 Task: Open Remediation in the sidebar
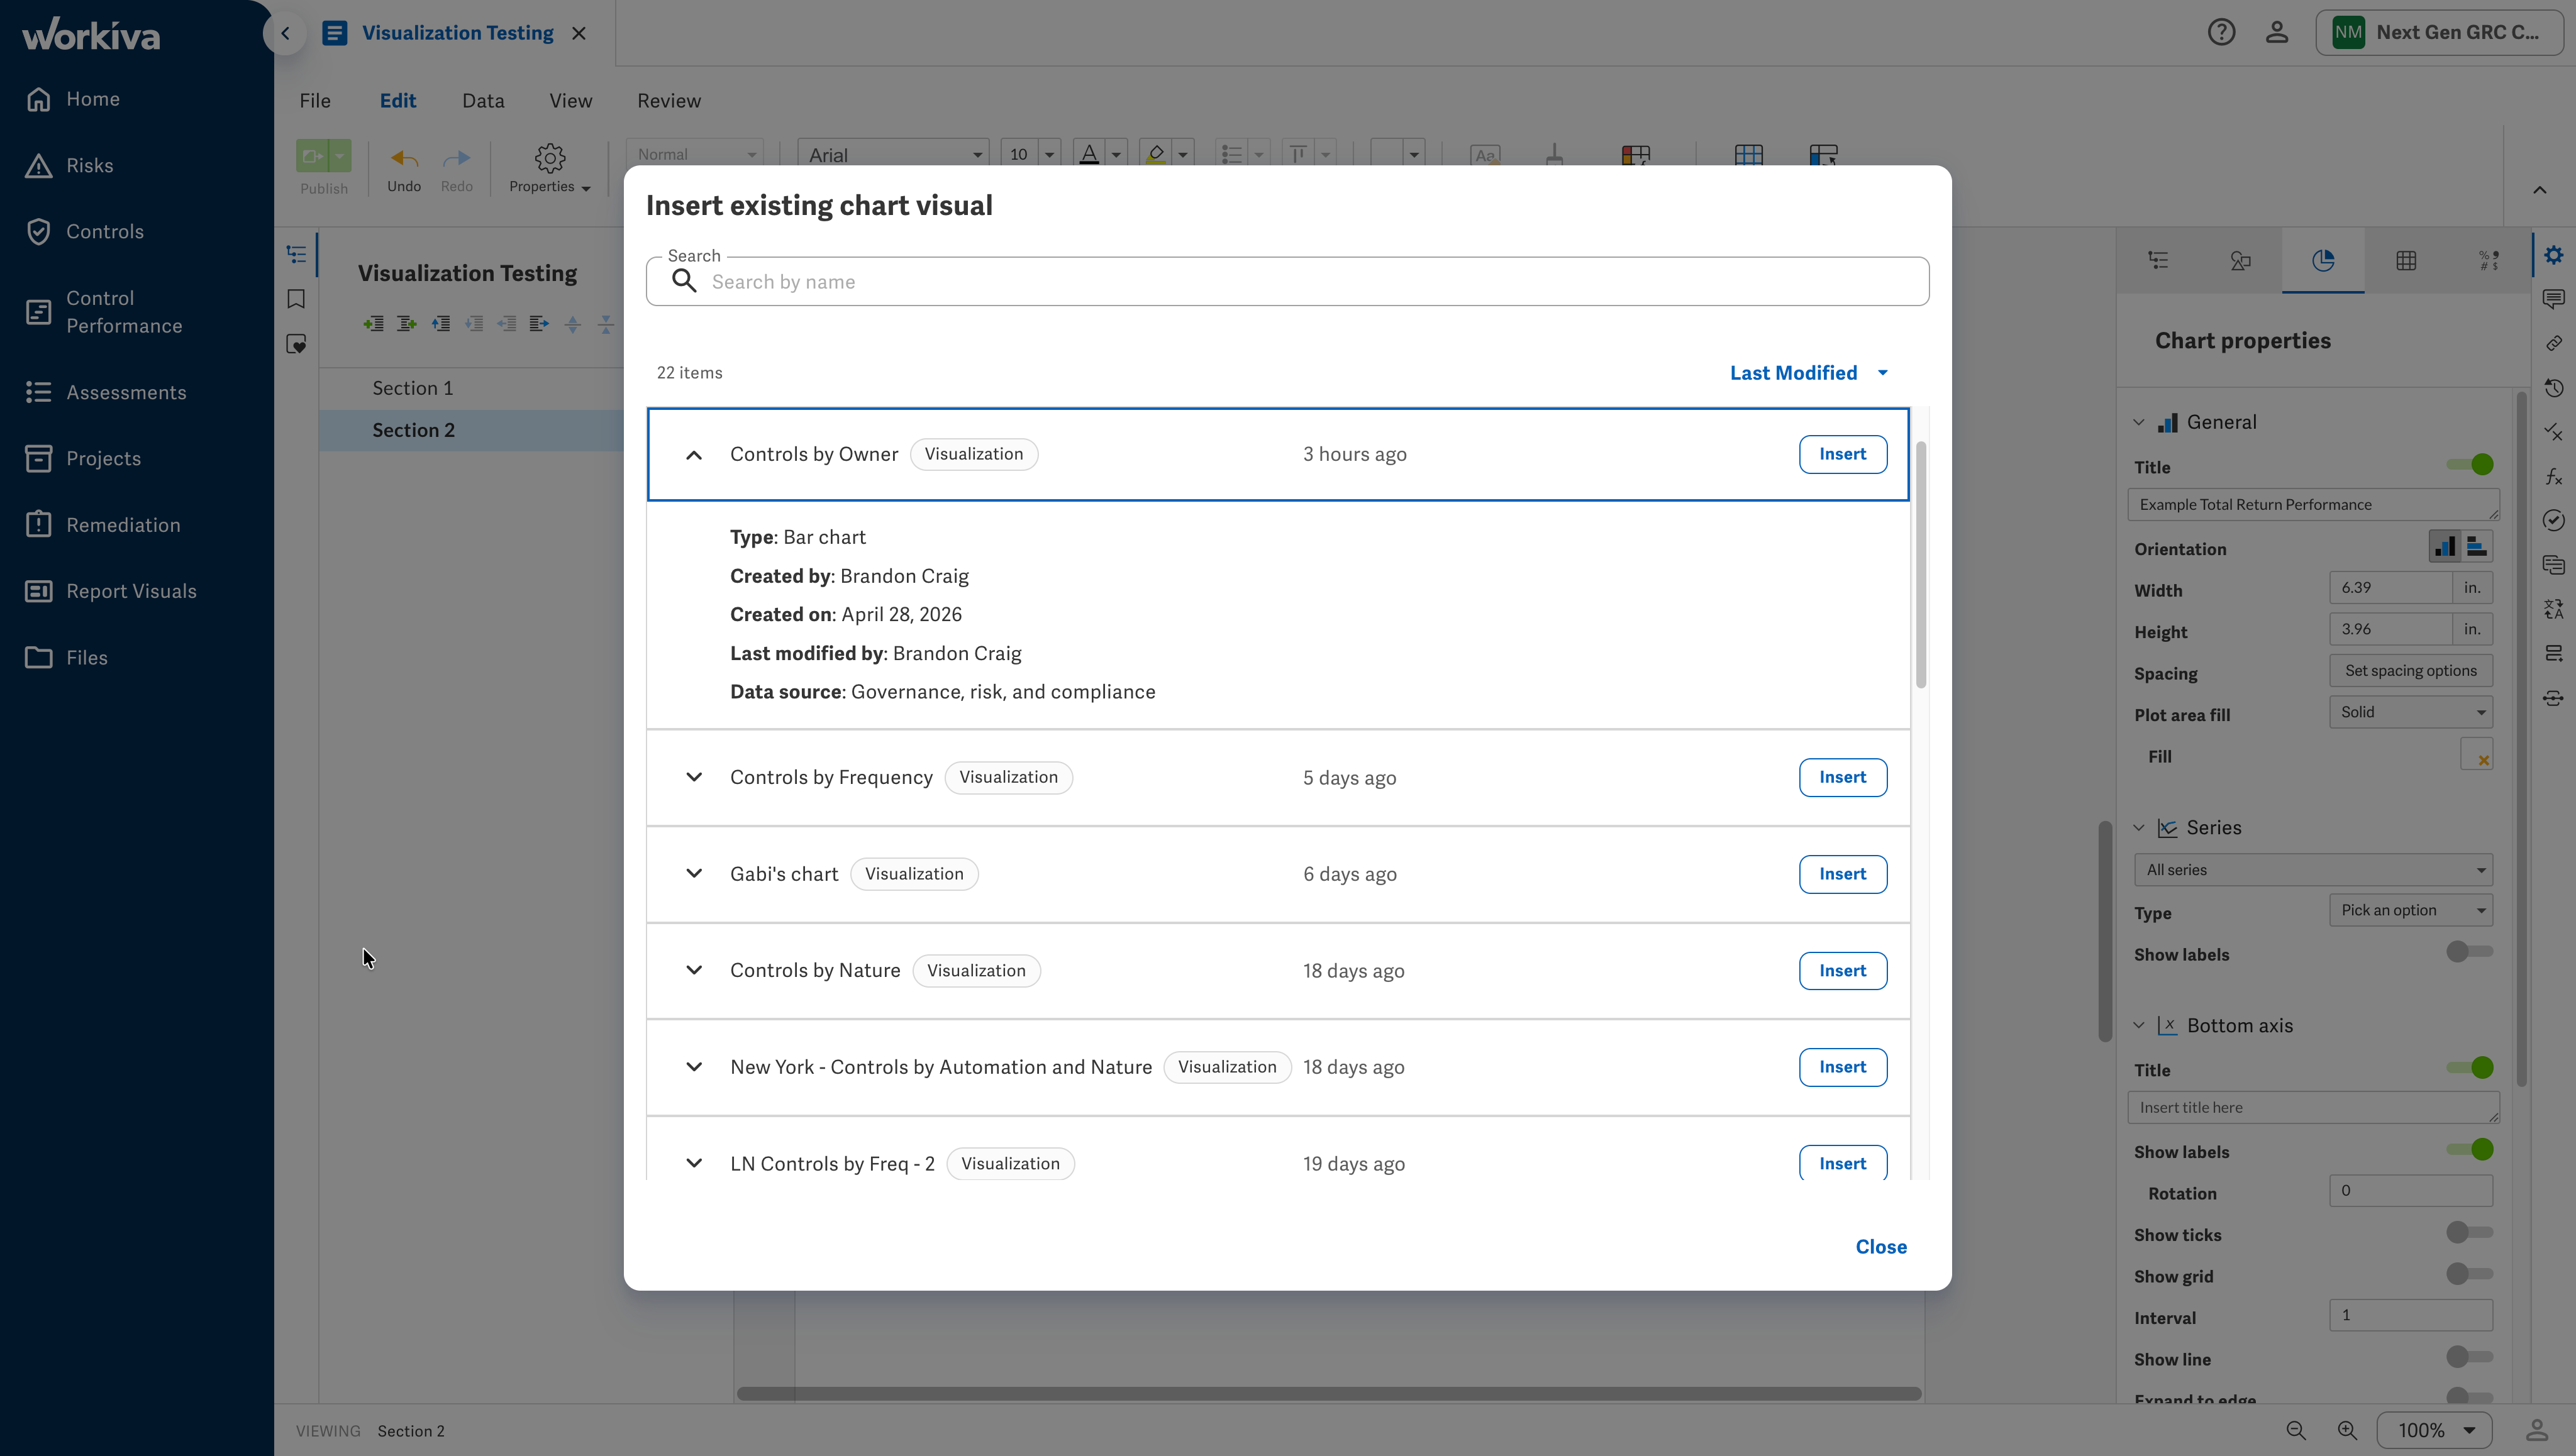[x=123, y=525]
